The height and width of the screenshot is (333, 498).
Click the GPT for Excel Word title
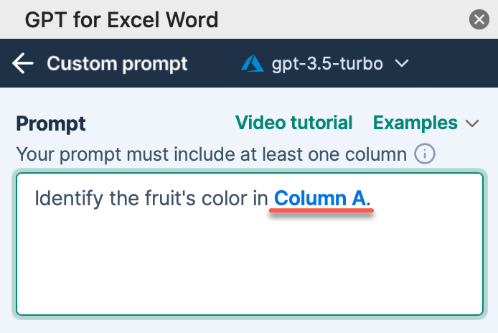pos(121,19)
